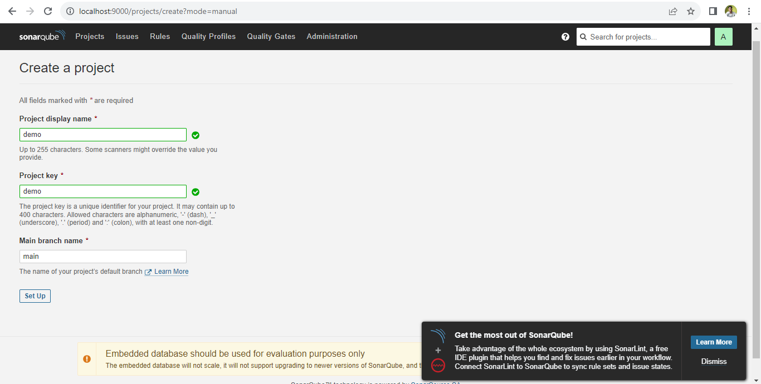Share this page using the share icon
The height and width of the screenshot is (384, 761).
coord(673,11)
